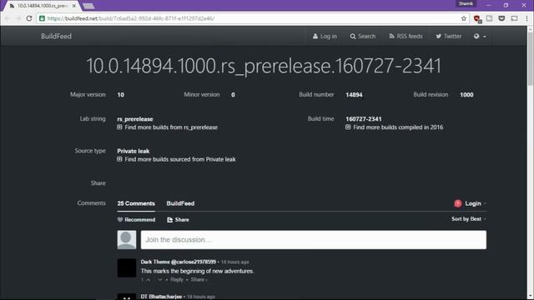Go to the BuildFeed home brand link
Image resolution: width=534 pixels, height=300 pixels.
[x=56, y=37]
